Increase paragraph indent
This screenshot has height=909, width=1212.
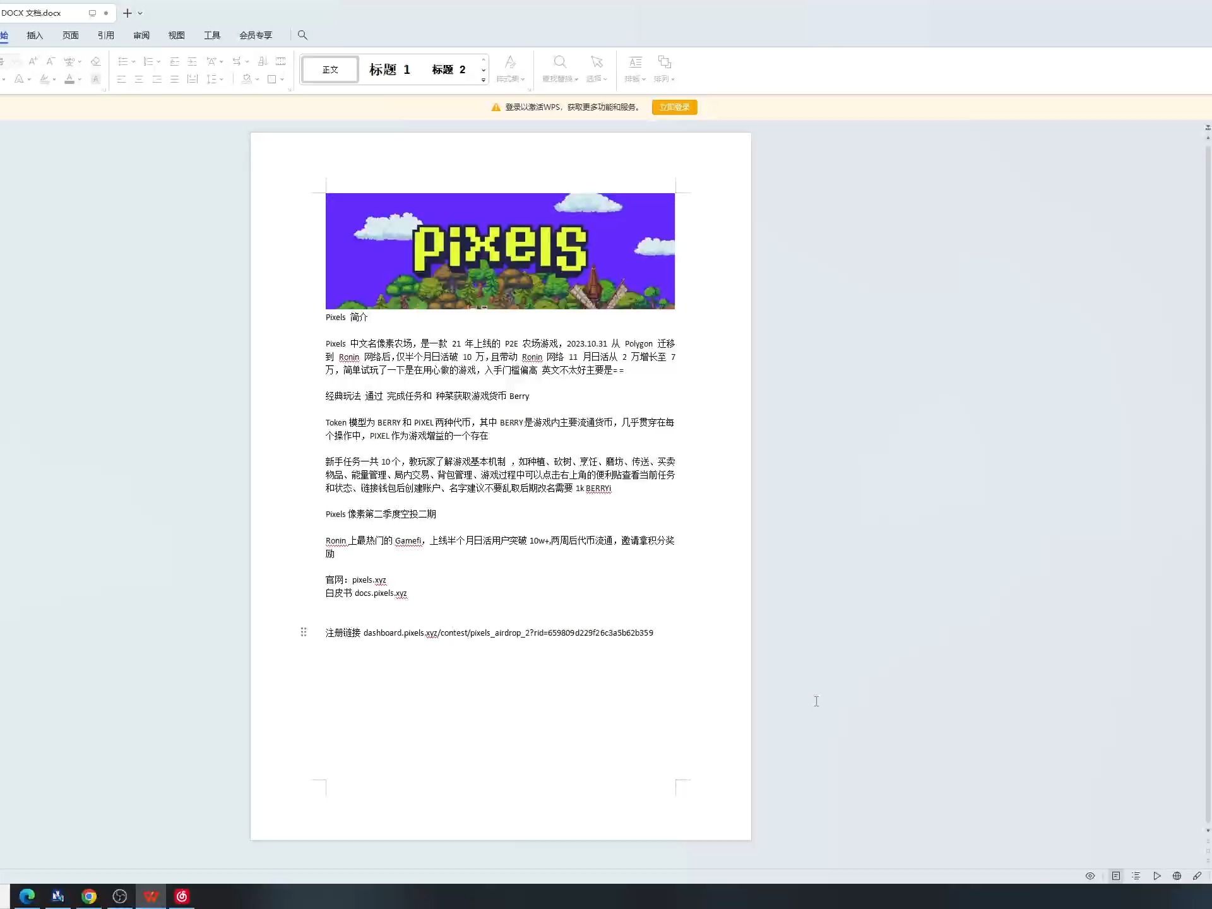click(x=193, y=61)
